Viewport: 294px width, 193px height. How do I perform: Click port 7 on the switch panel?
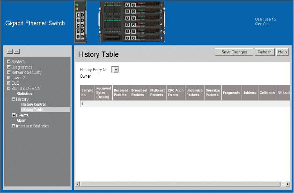(x=78, y=31)
